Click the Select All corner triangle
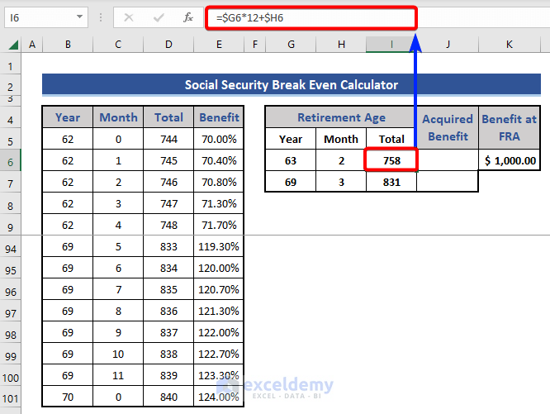Image resolution: width=550 pixels, height=414 pixels. coord(13,45)
